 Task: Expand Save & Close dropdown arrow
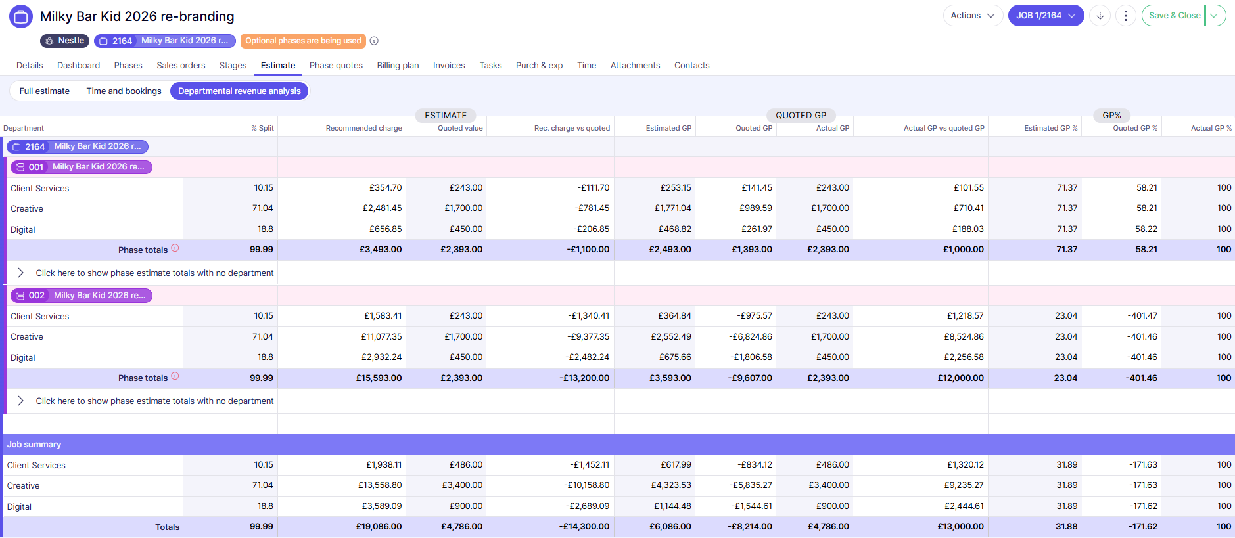[x=1215, y=16]
